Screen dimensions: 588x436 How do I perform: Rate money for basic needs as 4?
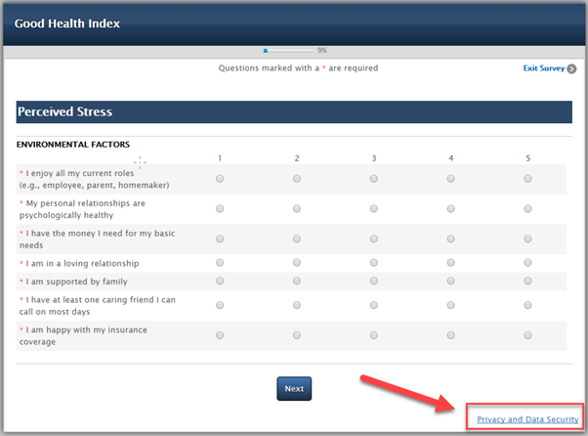450,239
